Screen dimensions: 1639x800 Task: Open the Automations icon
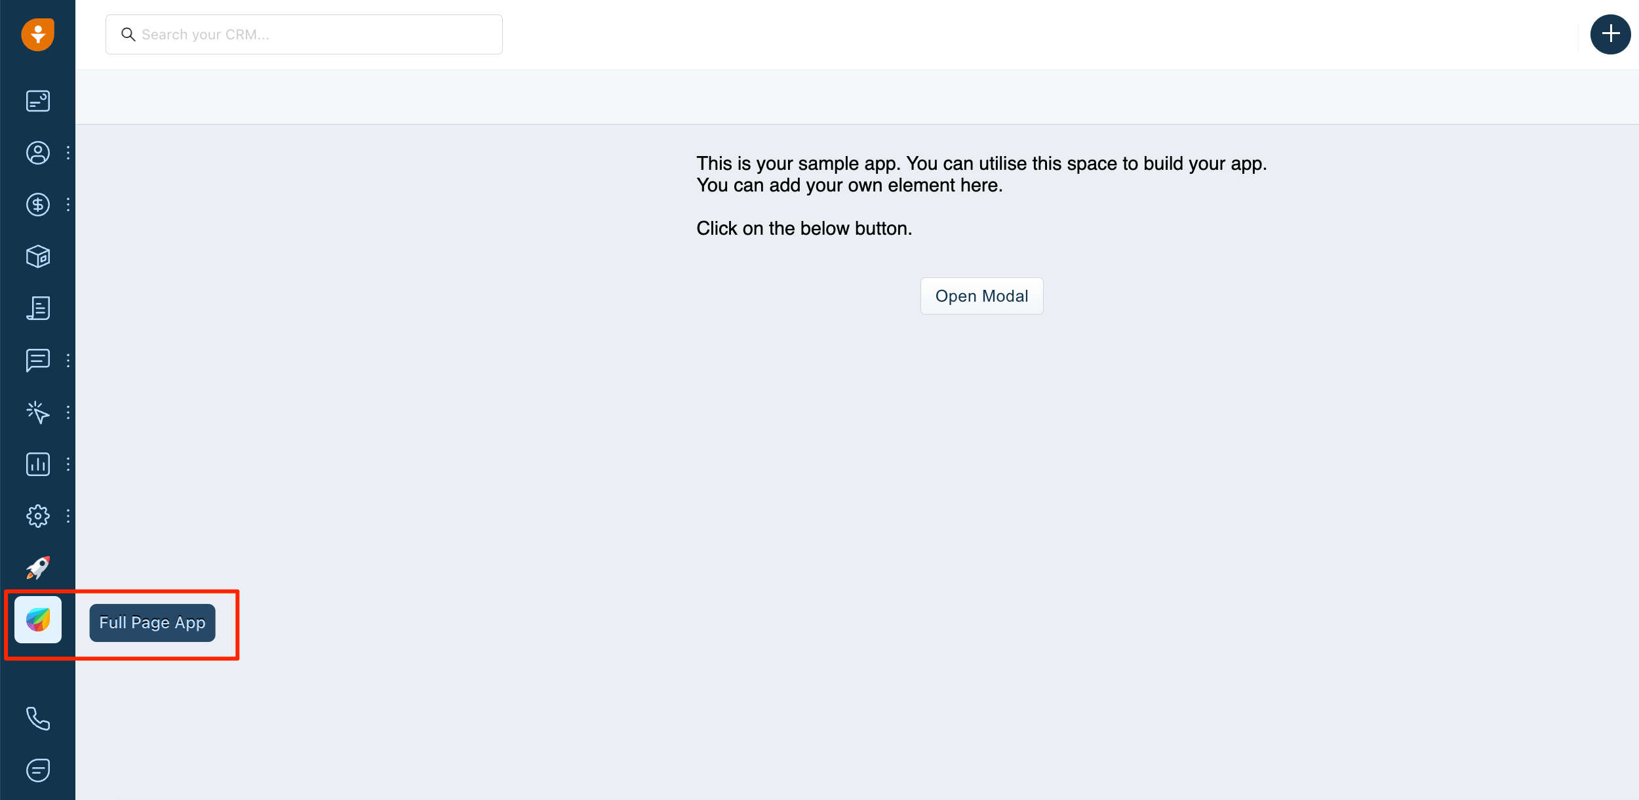37,412
